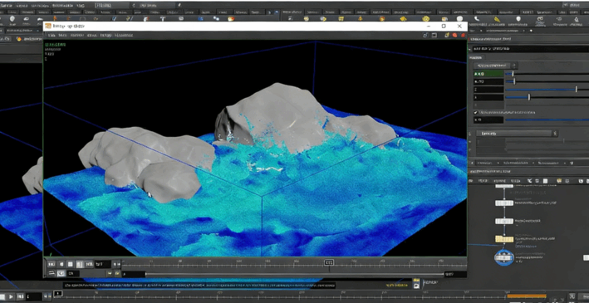Select the white shield-shaped shelf tool icon
Image resolution: width=589 pixels, height=303 pixels.
point(518,19)
